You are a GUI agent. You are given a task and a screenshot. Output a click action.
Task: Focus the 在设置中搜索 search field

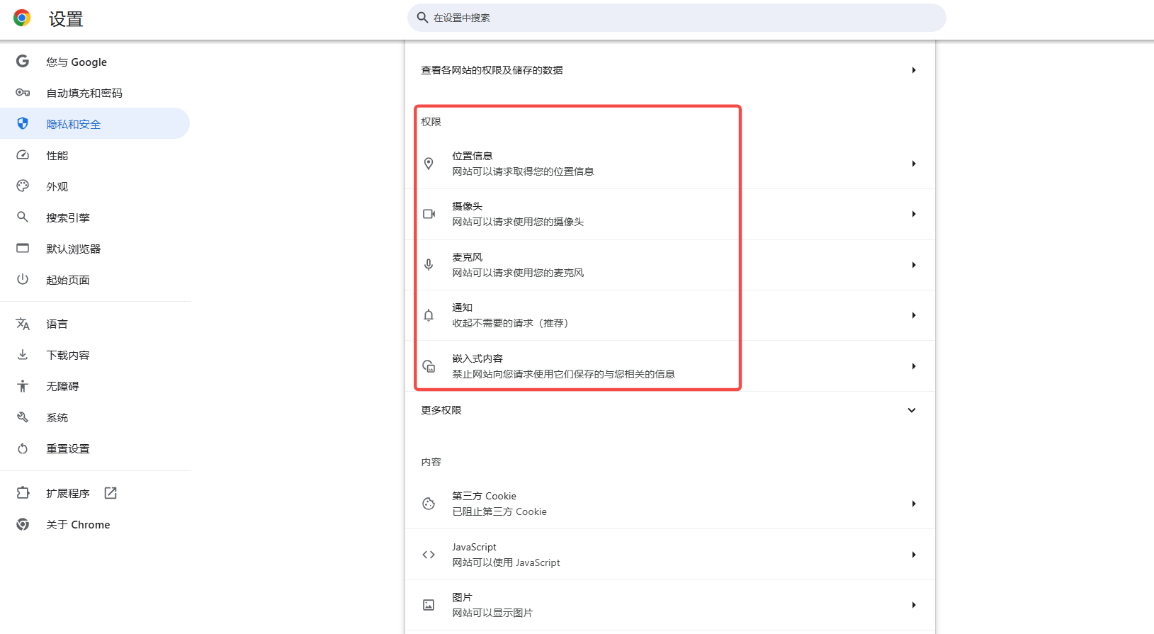pyautogui.click(x=677, y=18)
